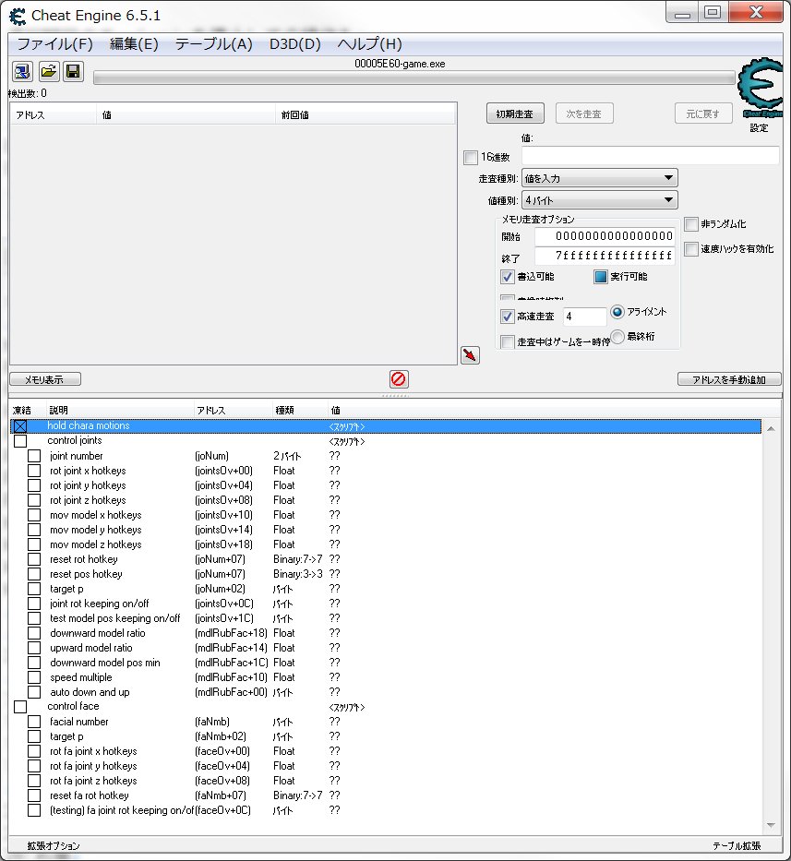
Task: Click the 高速走査 alignment value field
Action: pyautogui.click(x=584, y=317)
